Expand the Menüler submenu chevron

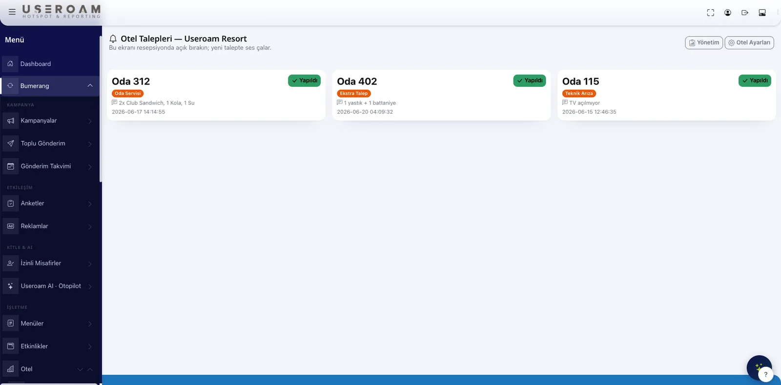(x=90, y=324)
